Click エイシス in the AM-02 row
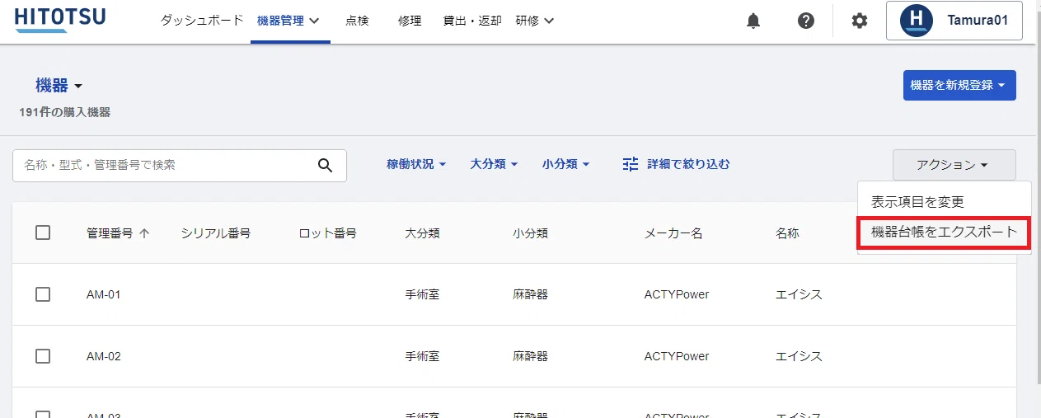This screenshot has width=1041, height=418. tap(799, 356)
